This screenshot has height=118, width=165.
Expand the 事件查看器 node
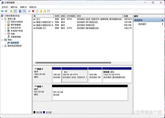point(5,25)
